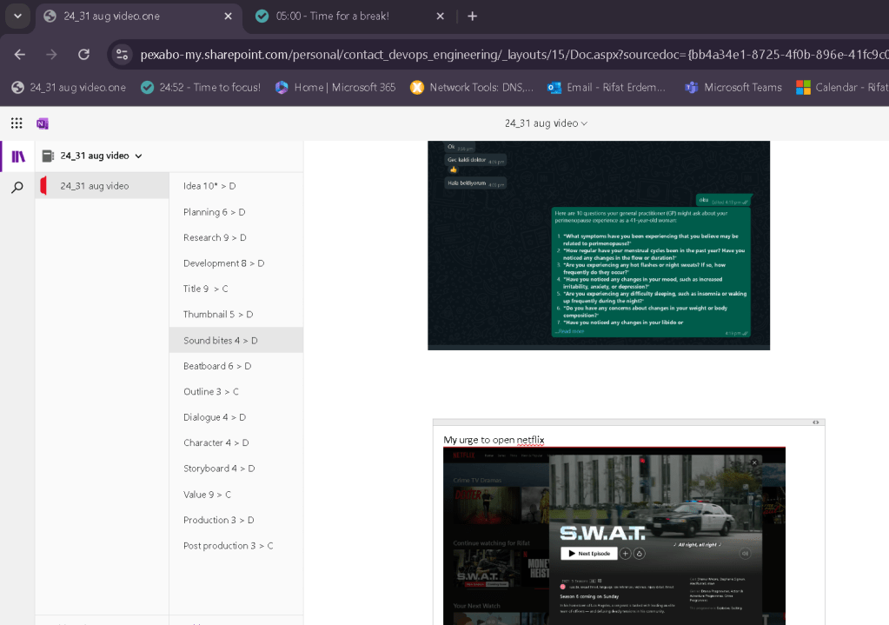Open the Network Tools DNS bookmark

point(472,87)
